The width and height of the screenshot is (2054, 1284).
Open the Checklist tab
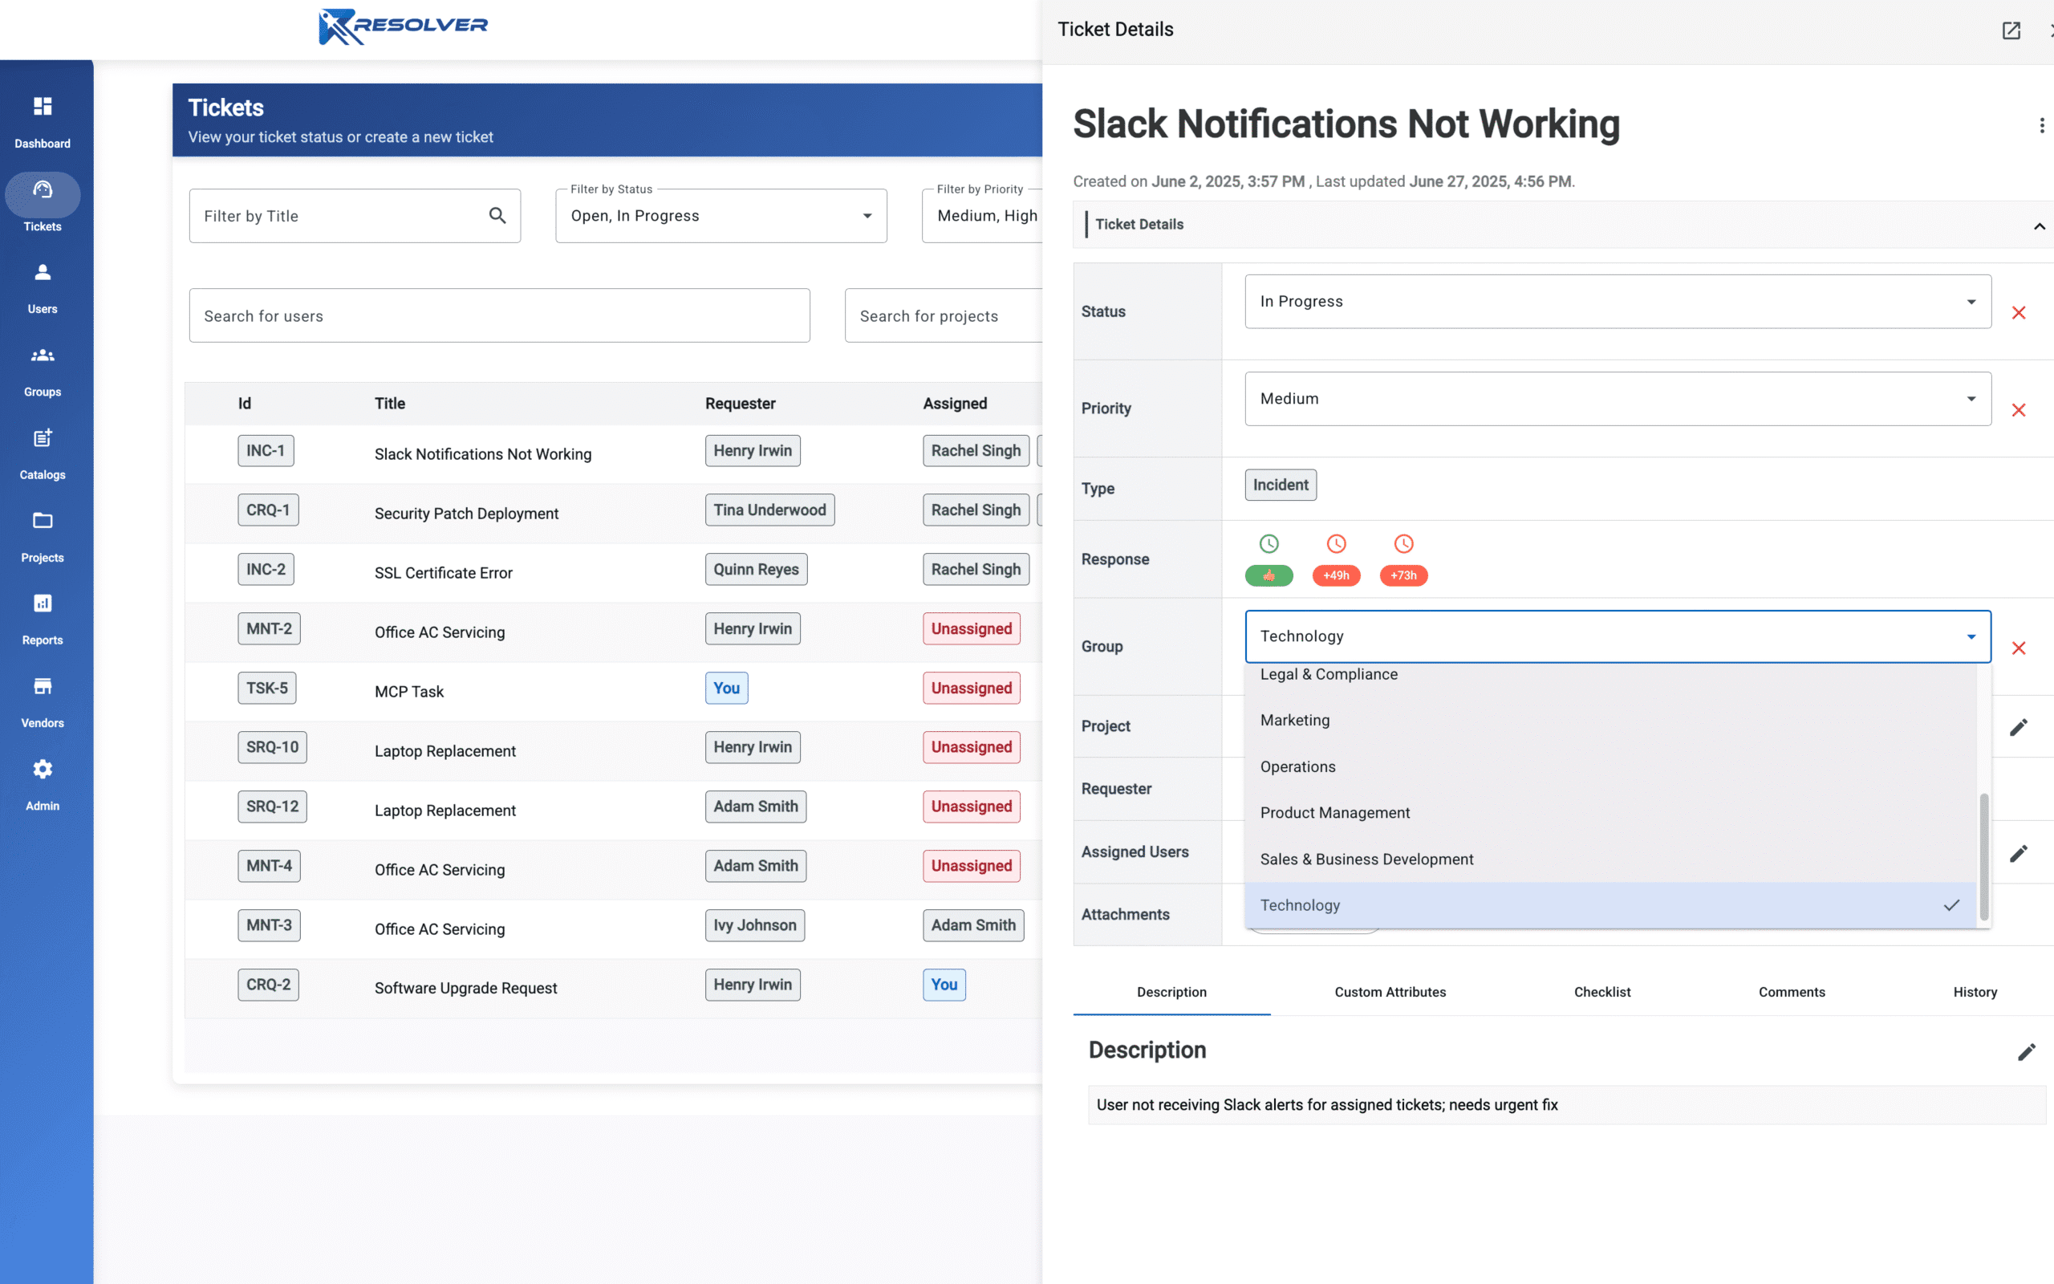coord(1601,992)
